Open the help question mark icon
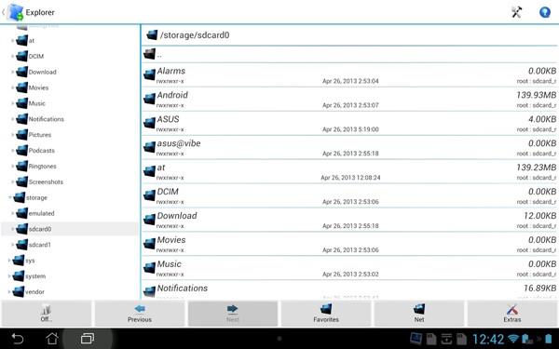This screenshot has width=559, height=349. point(545,12)
